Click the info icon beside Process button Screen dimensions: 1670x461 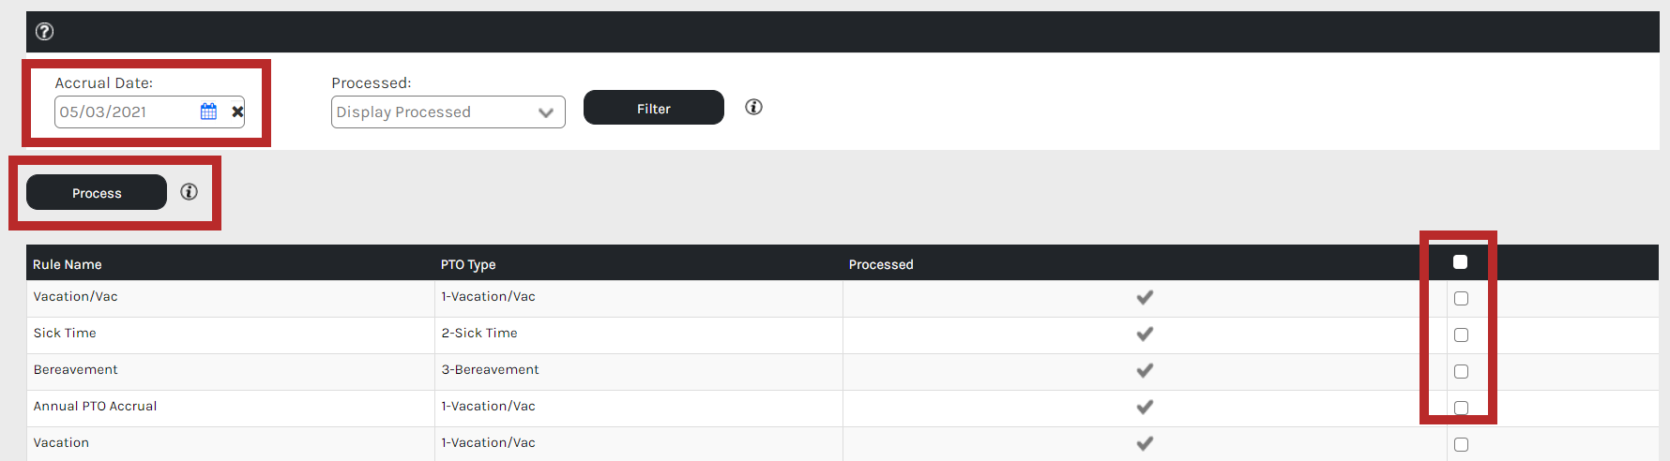(189, 192)
